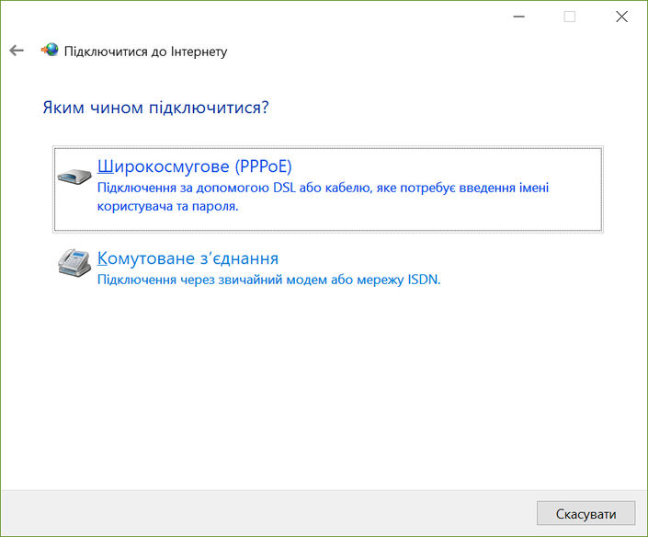Minimize the wizard window
Screen dimensions: 648x537
[x=518, y=17]
